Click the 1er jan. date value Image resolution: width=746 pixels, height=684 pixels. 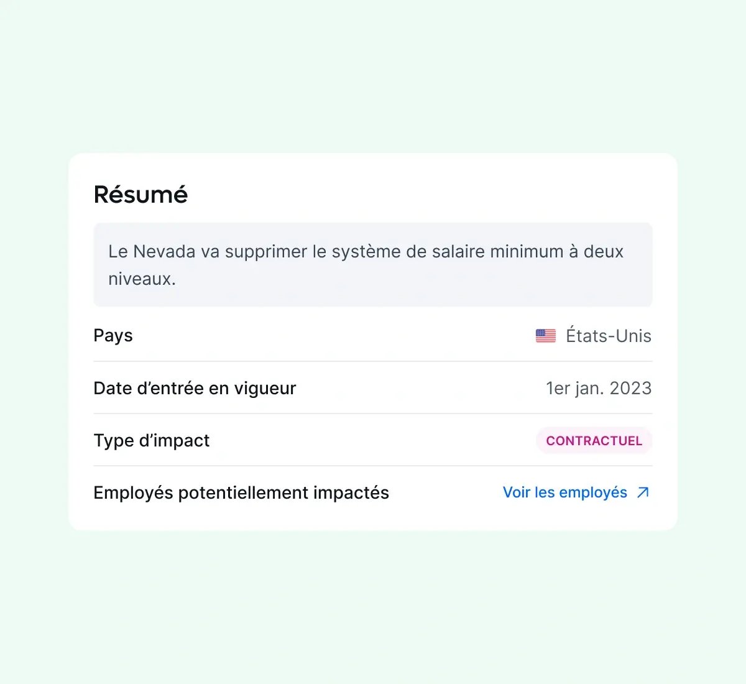pos(575,388)
